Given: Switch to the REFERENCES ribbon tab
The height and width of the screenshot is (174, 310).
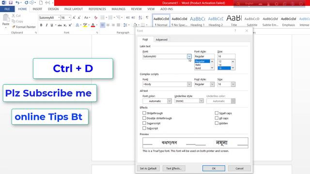Looking at the screenshot, I should pos(97,9).
